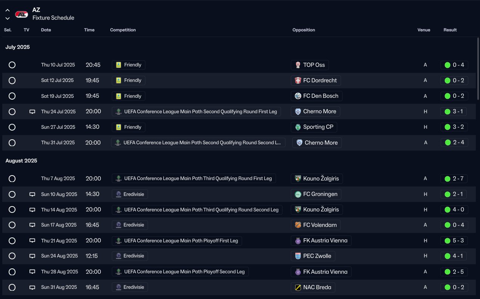Screen dimensions: 480x299
Task: Open Friendly competition for 19 Jul match
Action: click(x=128, y=96)
